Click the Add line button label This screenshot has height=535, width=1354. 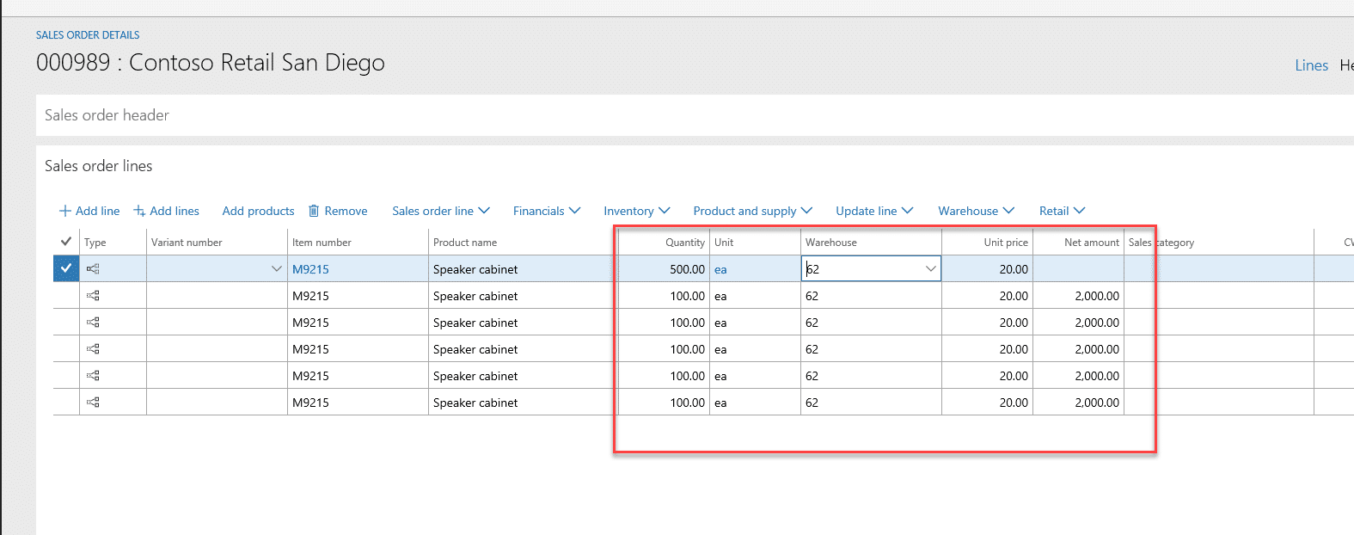(x=98, y=211)
